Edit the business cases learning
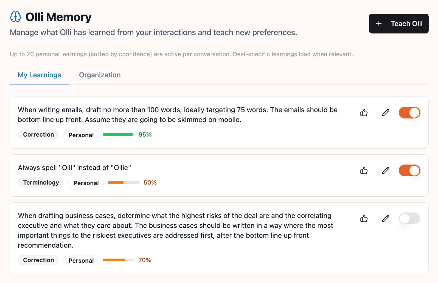Screen dimensions: 438x283 386,219
